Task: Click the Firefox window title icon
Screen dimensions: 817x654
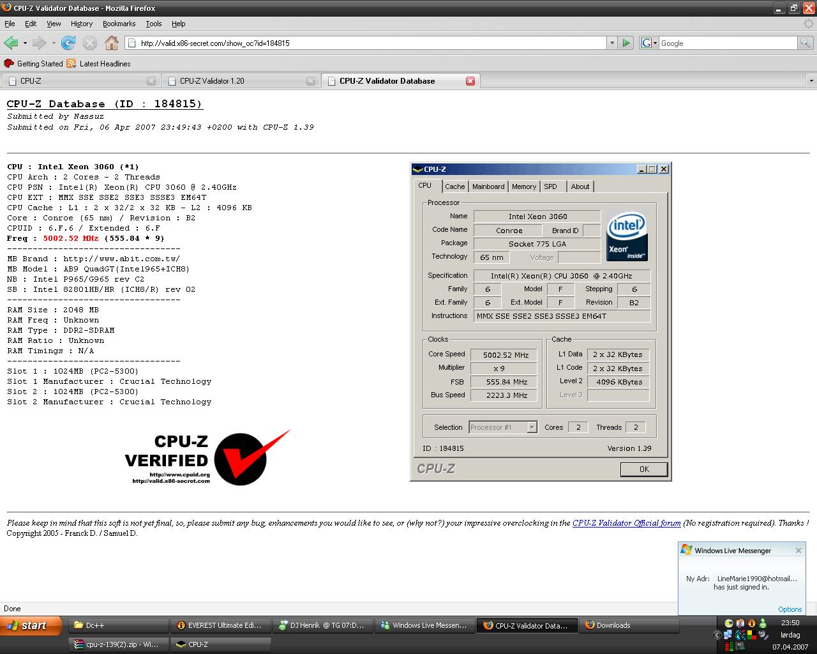Action: pyautogui.click(x=6, y=8)
